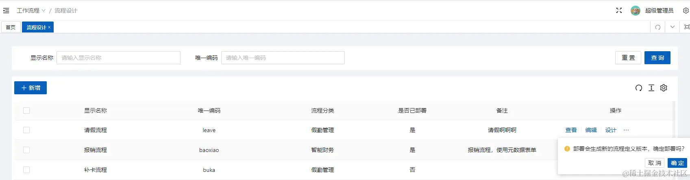Close the 流程设计 tab
This screenshot has width=690, height=180.
click(50, 27)
